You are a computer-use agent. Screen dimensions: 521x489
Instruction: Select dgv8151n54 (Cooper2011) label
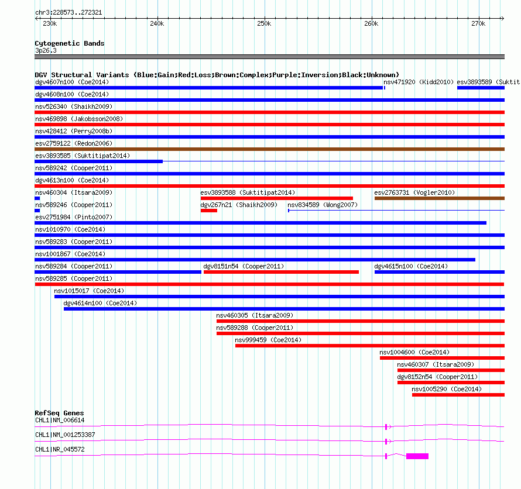point(244,266)
